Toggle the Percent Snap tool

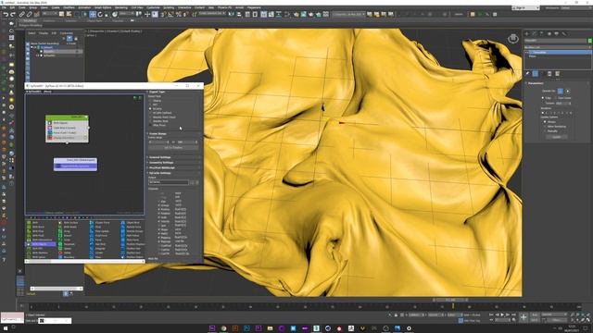pos(179,15)
